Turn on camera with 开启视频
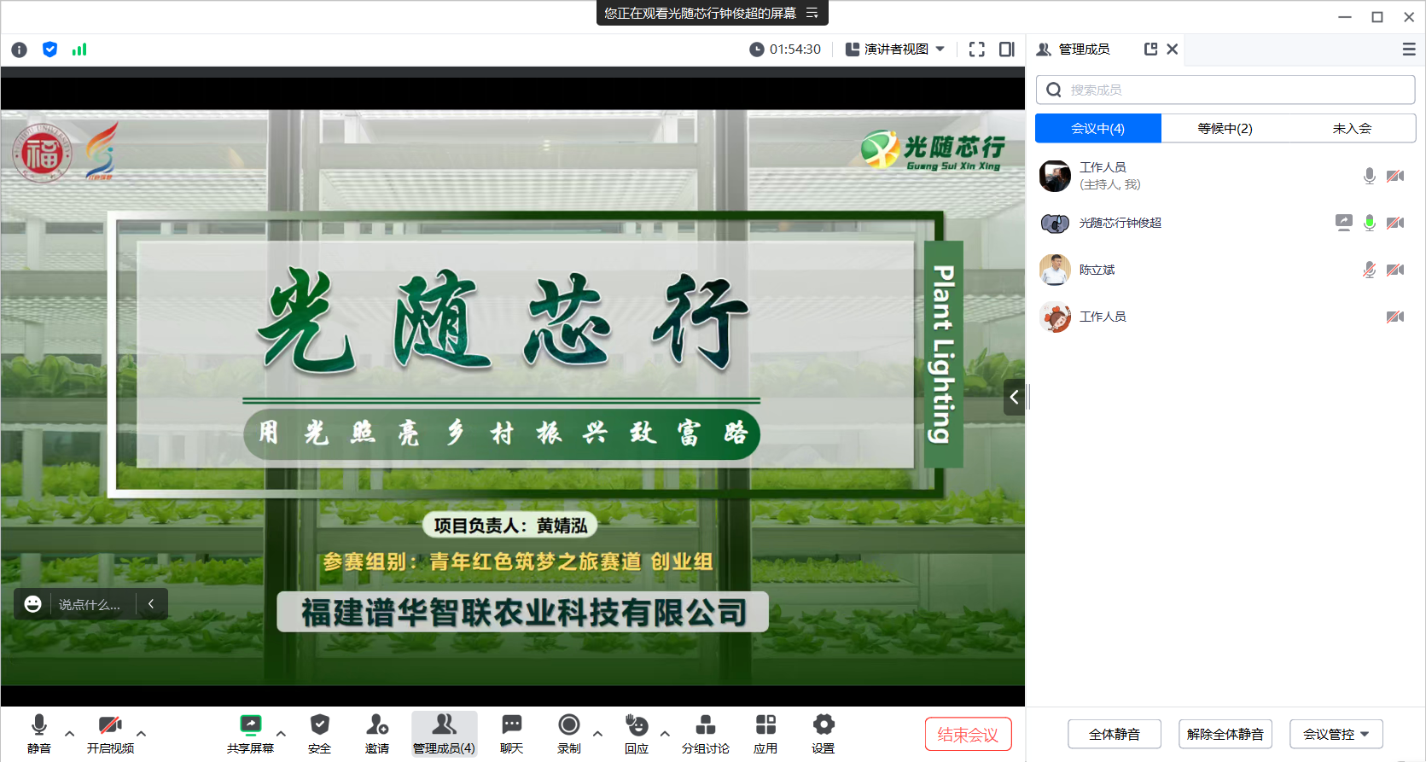Viewport: 1426px width, 762px height. pyautogui.click(x=110, y=734)
